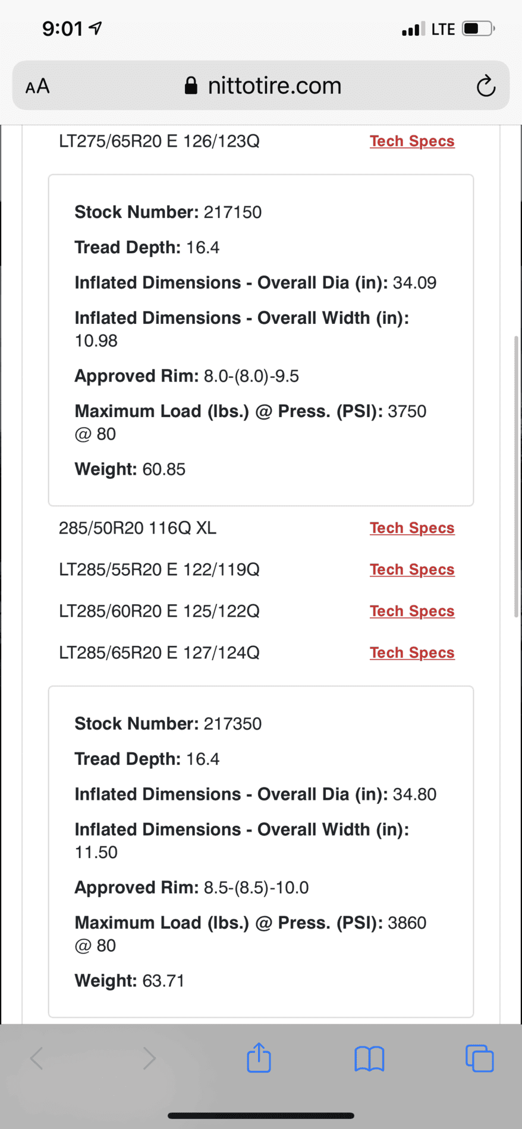Tap the nittotire.com address field
Screen dimensions: 522x1129
click(x=274, y=86)
